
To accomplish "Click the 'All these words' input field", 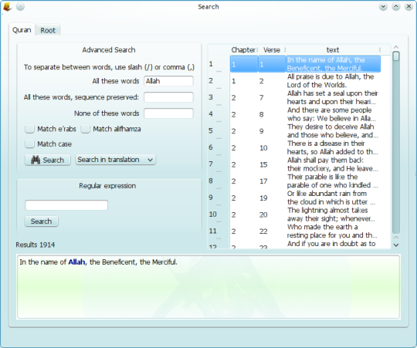I will coord(168,81).
